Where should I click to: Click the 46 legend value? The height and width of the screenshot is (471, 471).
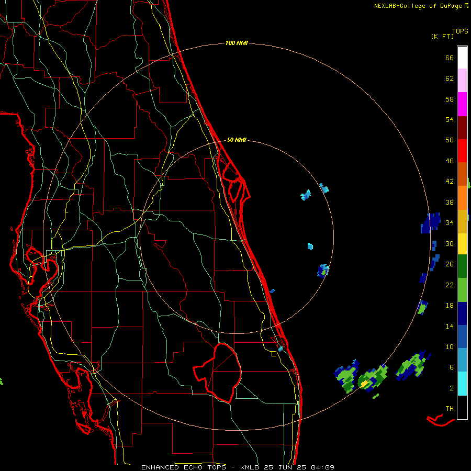point(450,161)
